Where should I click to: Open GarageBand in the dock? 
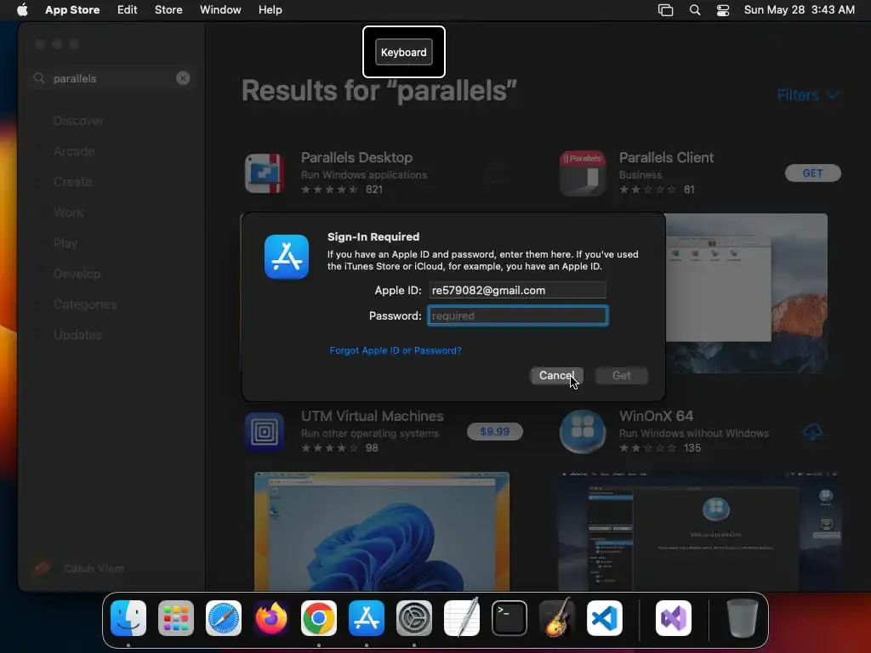[557, 618]
